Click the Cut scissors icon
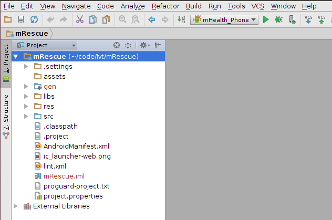Screen dimensions: 332x220 point(80,19)
